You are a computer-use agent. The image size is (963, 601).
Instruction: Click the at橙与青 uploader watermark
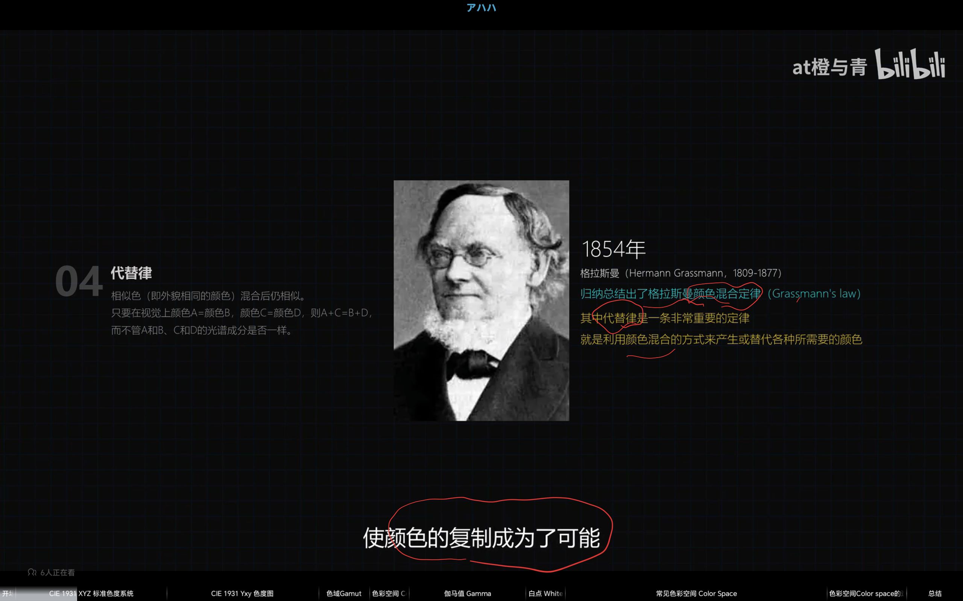click(829, 67)
